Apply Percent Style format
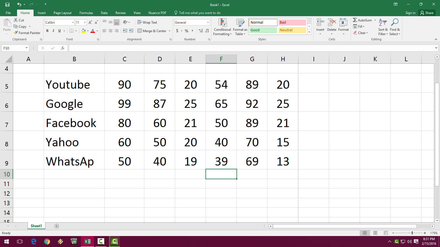 (x=187, y=31)
